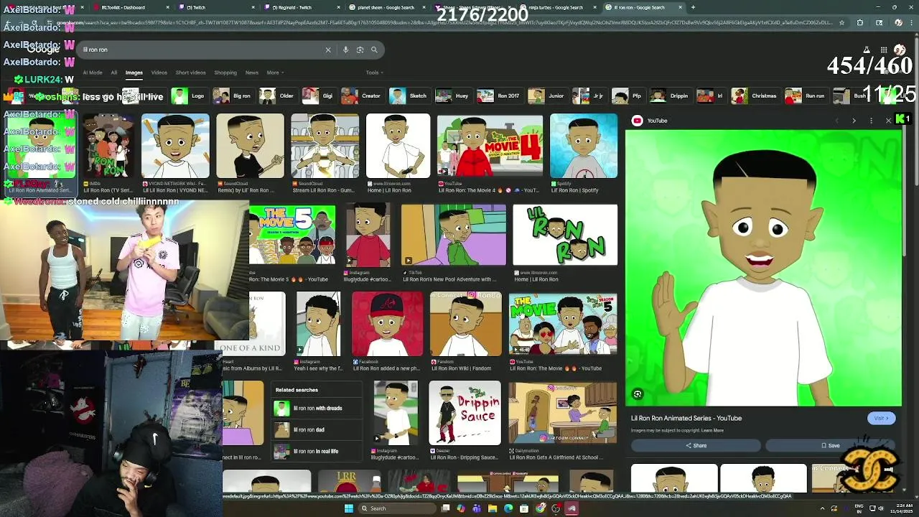Open related search lil ron ron in real life
919x517 pixels.
tap(316, 452)
